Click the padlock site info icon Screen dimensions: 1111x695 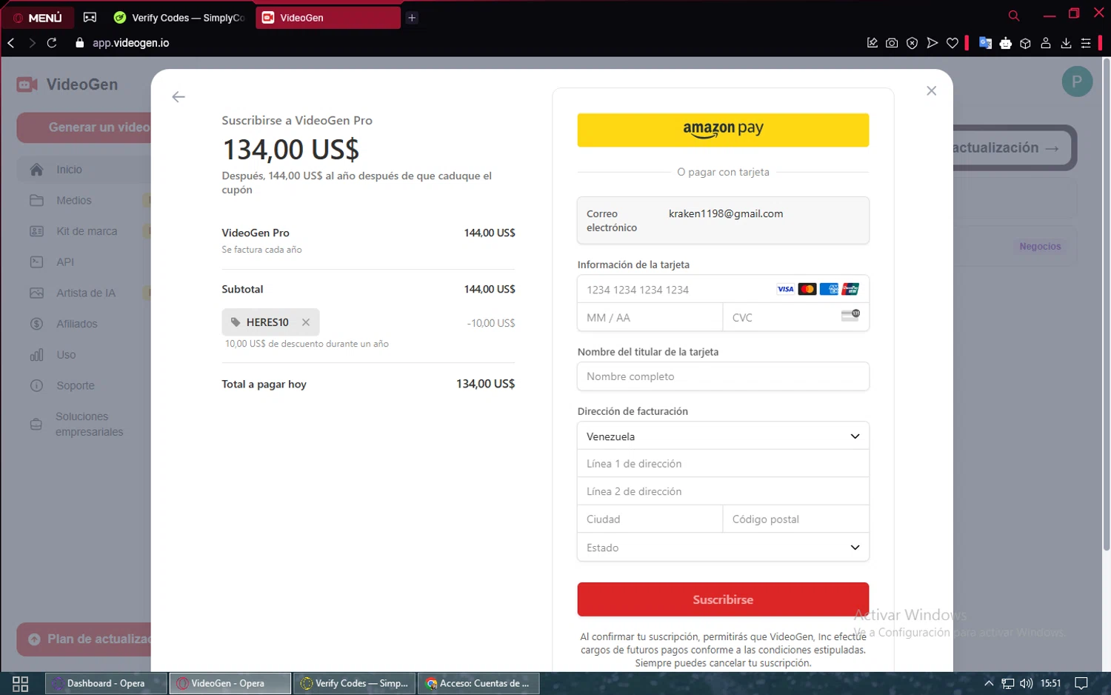[80, 43]
